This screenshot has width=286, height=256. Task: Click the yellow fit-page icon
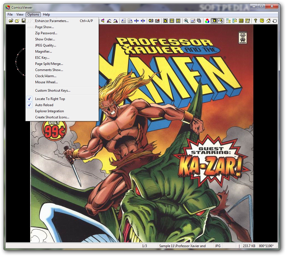tap(165, 21)
